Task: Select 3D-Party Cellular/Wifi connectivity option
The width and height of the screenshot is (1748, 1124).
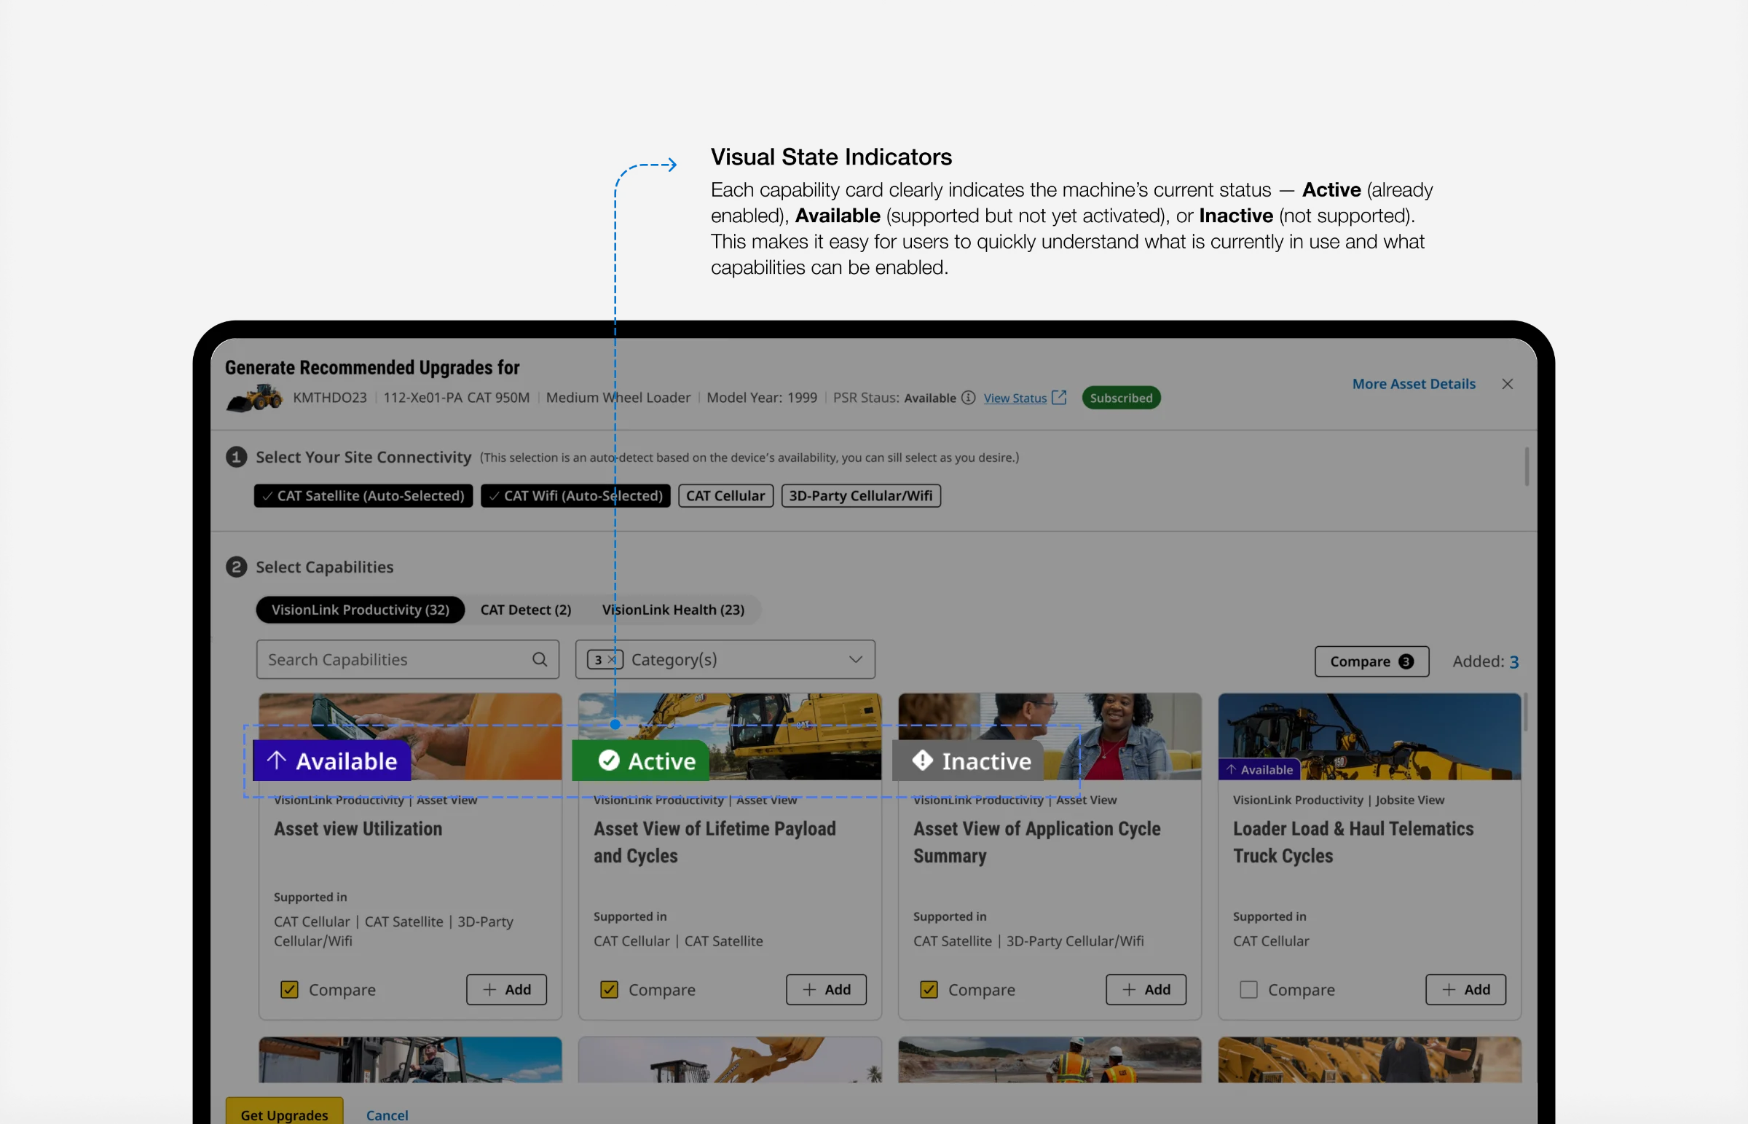Action: coord(861,495)
